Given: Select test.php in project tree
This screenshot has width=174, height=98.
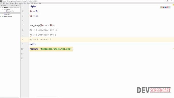Looking at the screenshot, I should point(7,14).
